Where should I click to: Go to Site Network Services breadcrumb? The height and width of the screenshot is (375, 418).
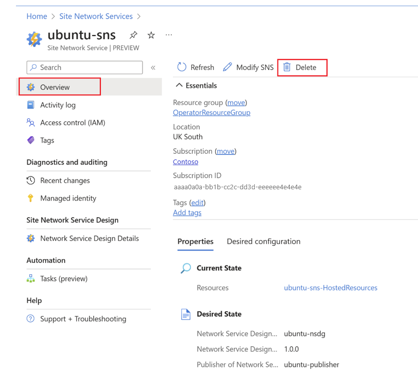[x=96, y=16]
